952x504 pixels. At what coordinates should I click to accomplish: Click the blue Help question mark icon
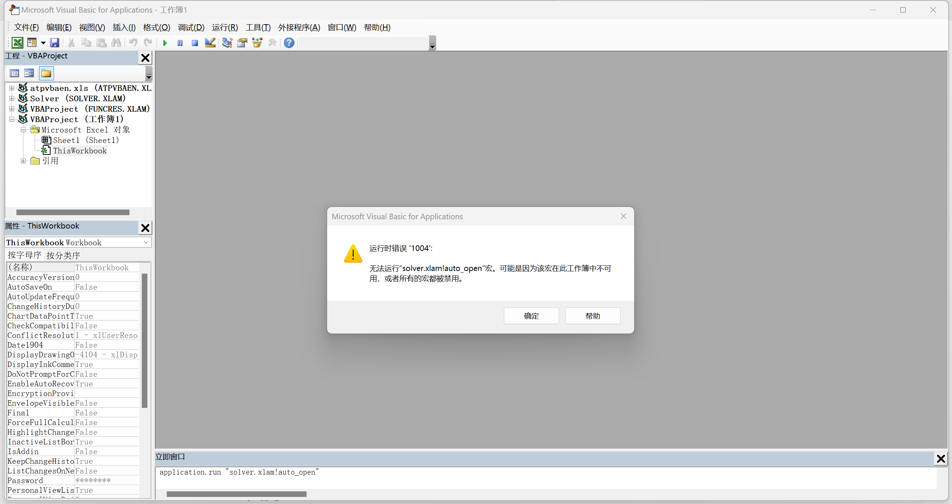pos(289,43)
